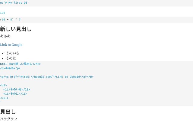Click the number 10 in the expression
The image size is (193, 121).
[3, 20]
